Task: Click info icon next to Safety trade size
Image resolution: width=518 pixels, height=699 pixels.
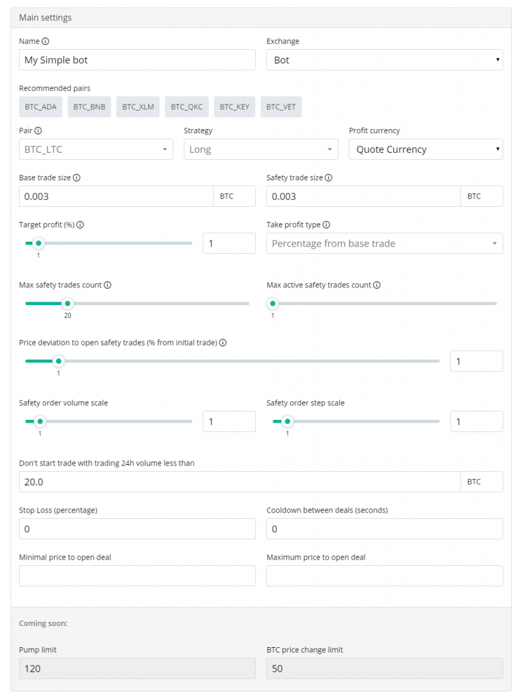Action: pyautogui.click(x=329, y=177)
